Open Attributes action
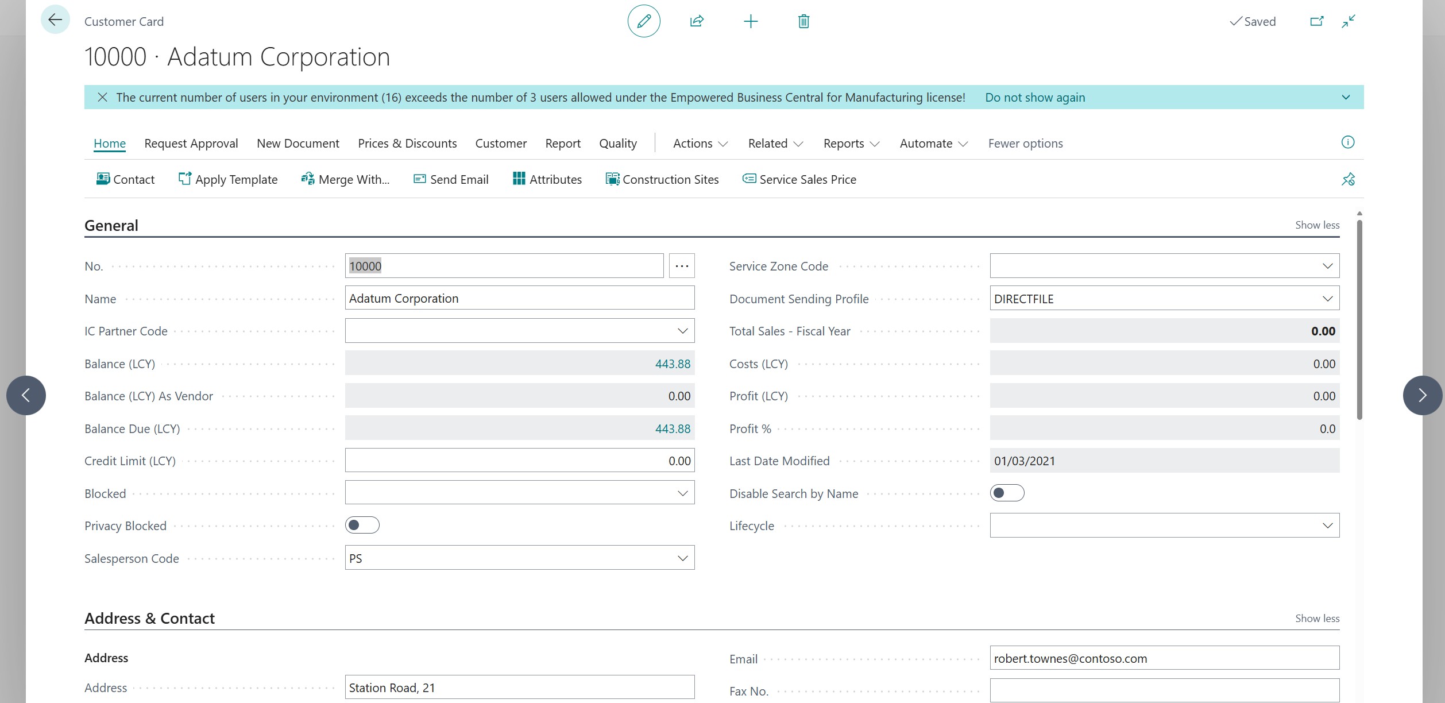This screenshot has height=703, width=1445. click(x=547, y=179)
